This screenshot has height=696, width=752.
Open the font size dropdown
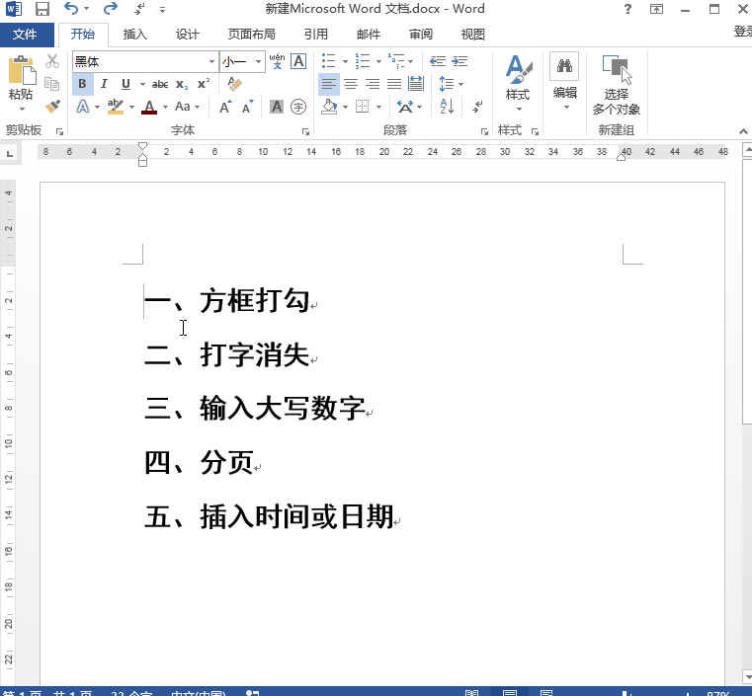[258, 62]
